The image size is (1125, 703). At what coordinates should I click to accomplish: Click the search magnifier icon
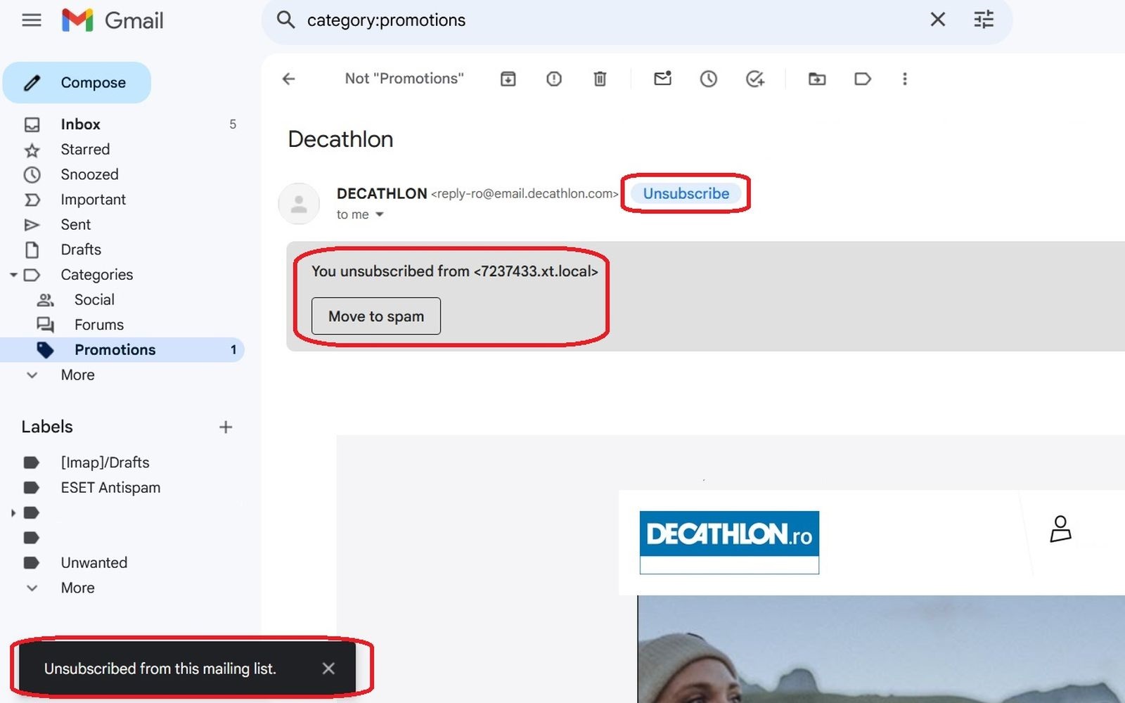point(285,20)
